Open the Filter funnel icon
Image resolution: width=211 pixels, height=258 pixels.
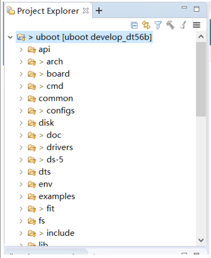[x=158, y=25]
